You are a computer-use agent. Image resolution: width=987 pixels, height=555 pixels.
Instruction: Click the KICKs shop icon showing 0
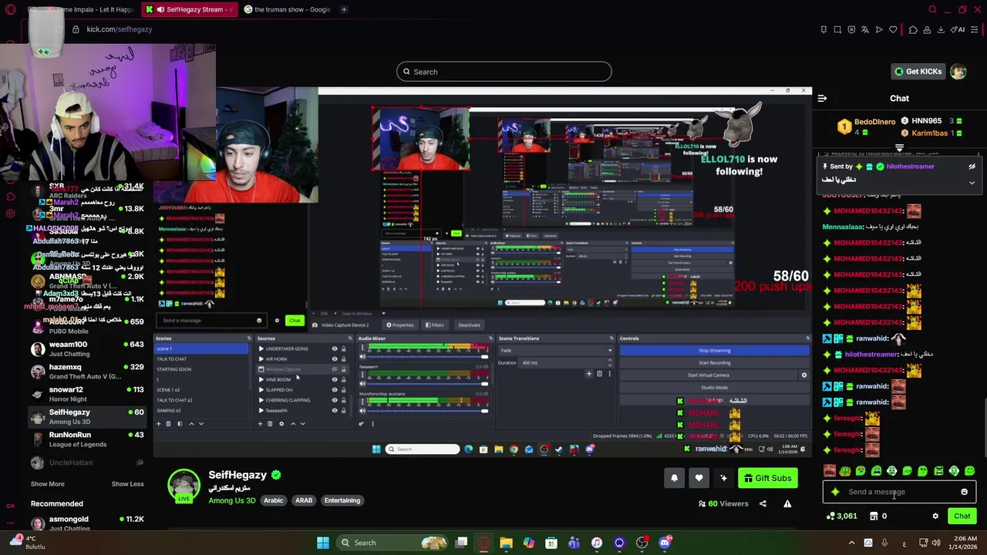point(878,516)
